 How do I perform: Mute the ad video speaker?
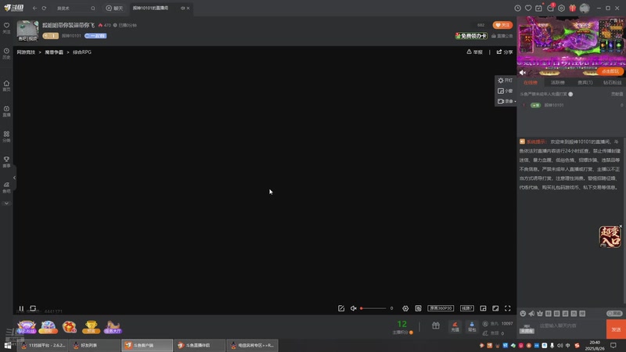pos(523,73)
